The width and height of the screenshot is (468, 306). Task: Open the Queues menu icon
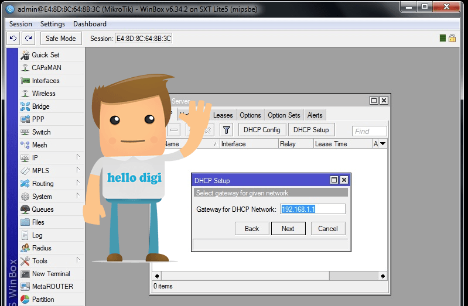coord(25,209)
